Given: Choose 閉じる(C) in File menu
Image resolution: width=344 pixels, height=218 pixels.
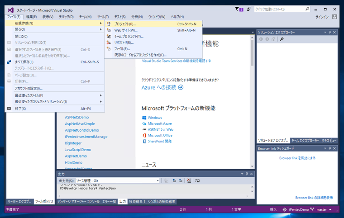Looking at the screenshot, I should point(55,36).
